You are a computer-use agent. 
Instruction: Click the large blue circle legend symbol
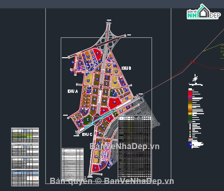[x=190, y=145]
